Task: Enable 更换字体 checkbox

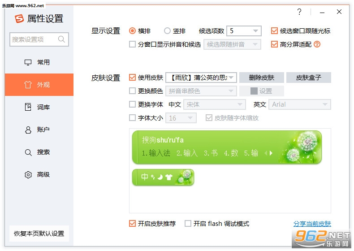Action: 132,104
